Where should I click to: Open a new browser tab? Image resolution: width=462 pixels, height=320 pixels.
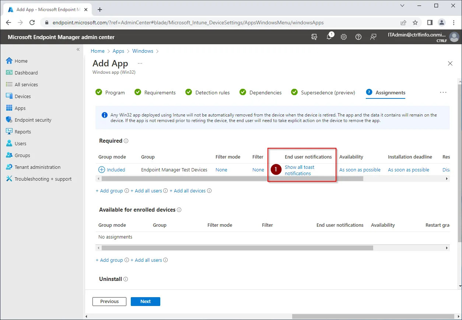point(99,10)
